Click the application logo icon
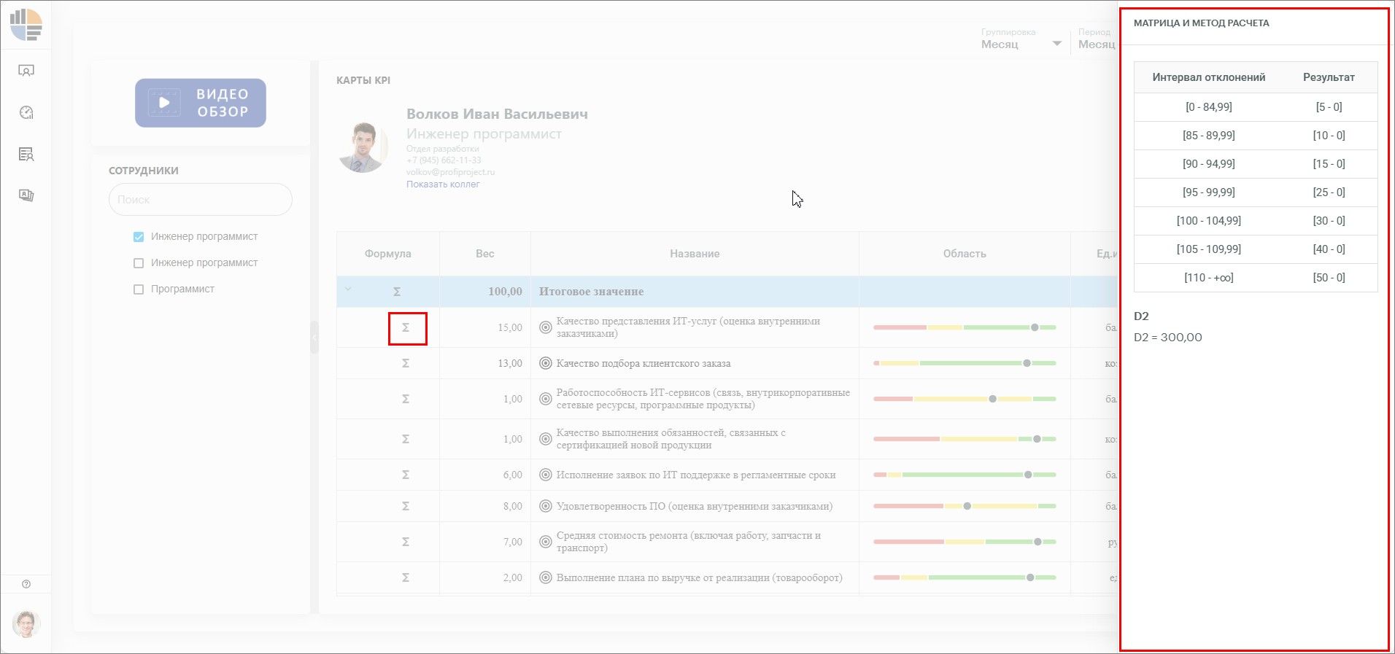Viewport: 1395px width, 654px height. [x=26, y=25]
